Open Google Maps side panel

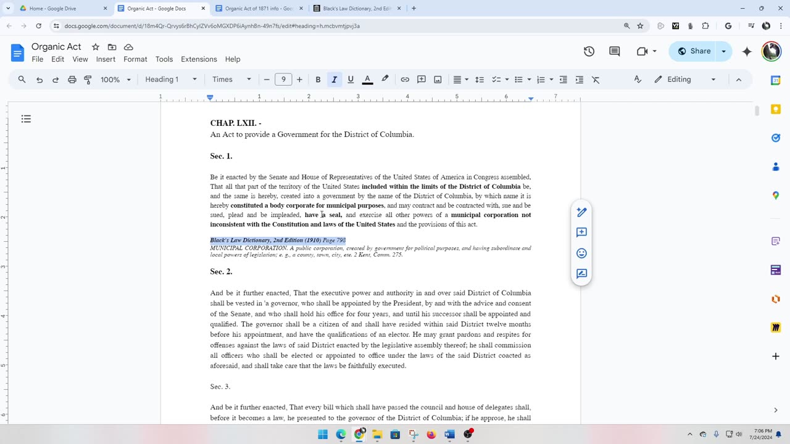pyautogui.click(x=776, y=195)
